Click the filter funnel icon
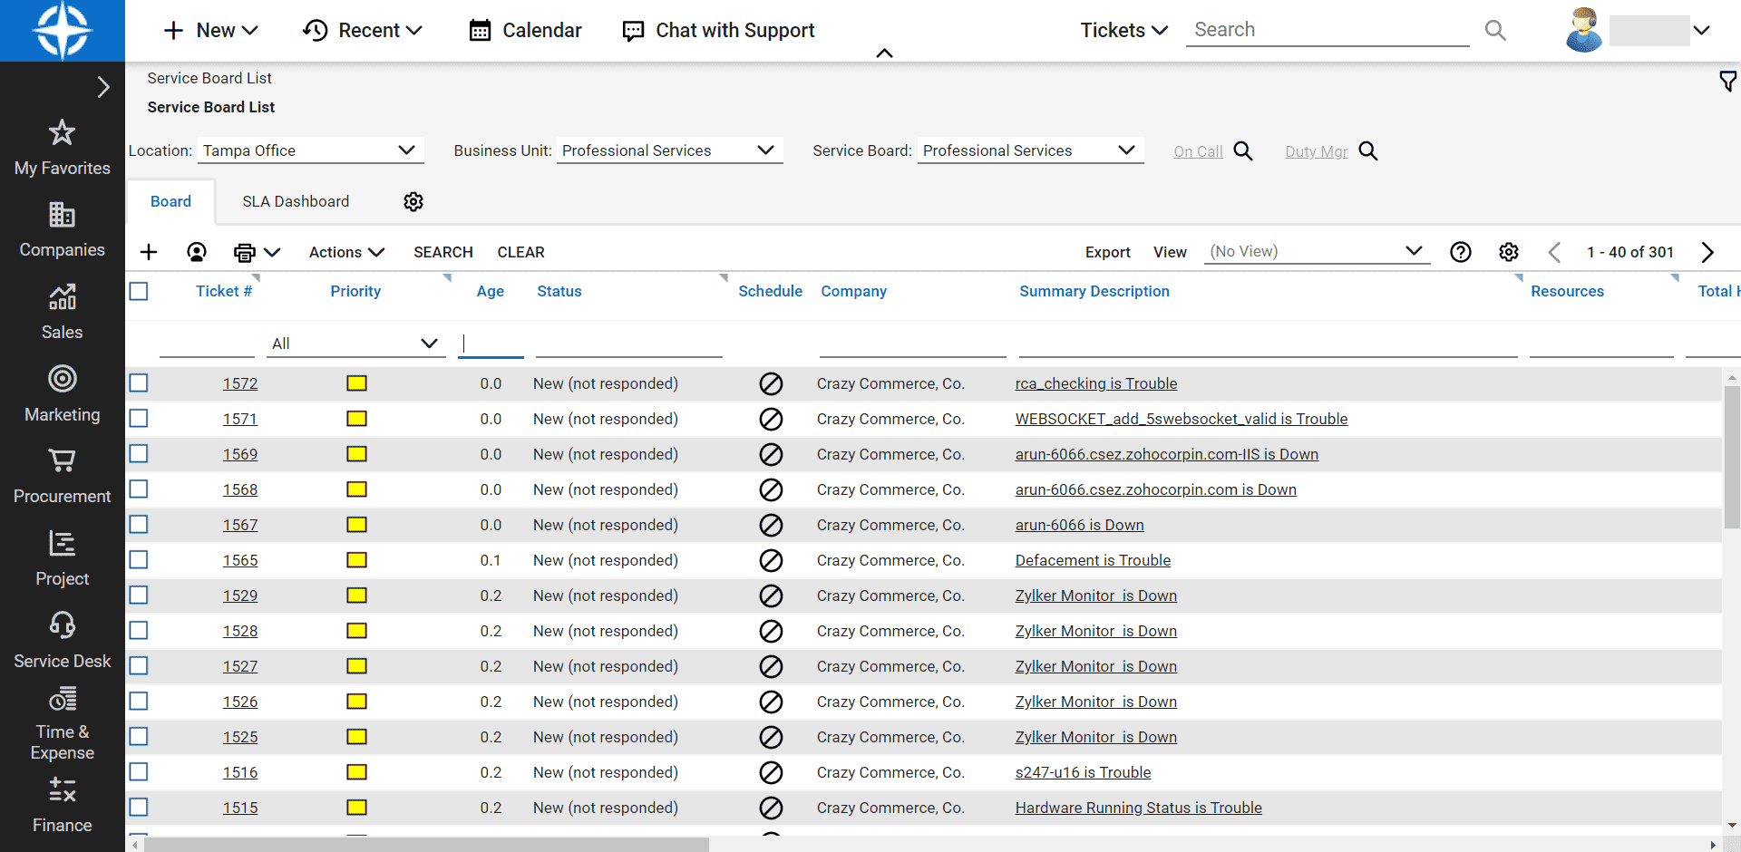Image resolution: width=1741 pixels, height=852 pixels. (1727, 82)
